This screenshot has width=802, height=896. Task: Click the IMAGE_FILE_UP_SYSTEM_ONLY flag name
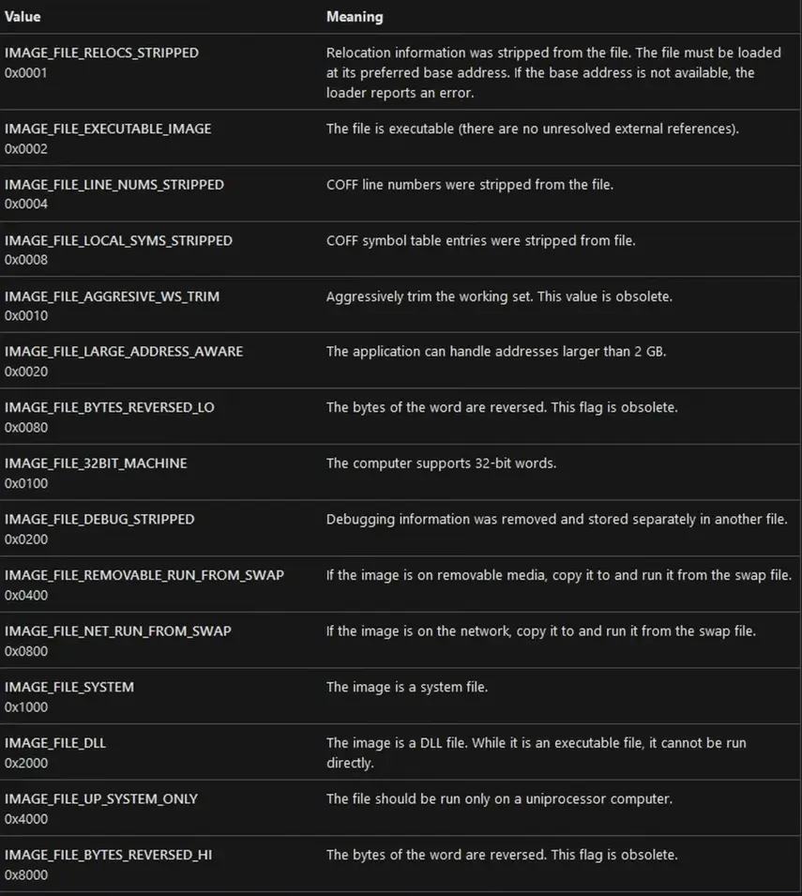pos(100,799)
